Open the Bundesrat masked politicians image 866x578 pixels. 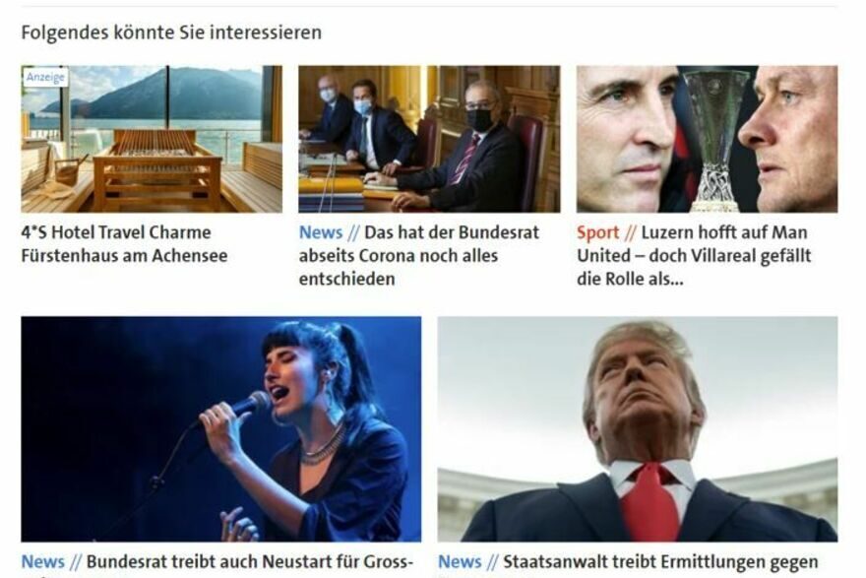tap(429, 139)
